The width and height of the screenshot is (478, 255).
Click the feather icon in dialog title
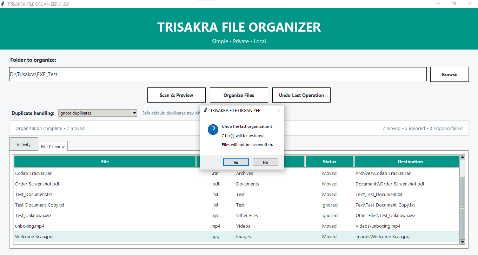click(x=206, y=110)
